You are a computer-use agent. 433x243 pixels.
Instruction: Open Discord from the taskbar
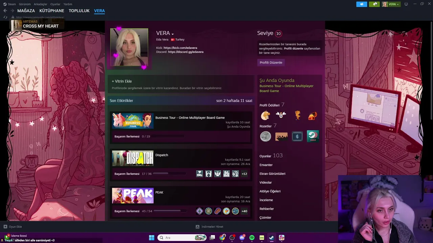pos(242,238)
